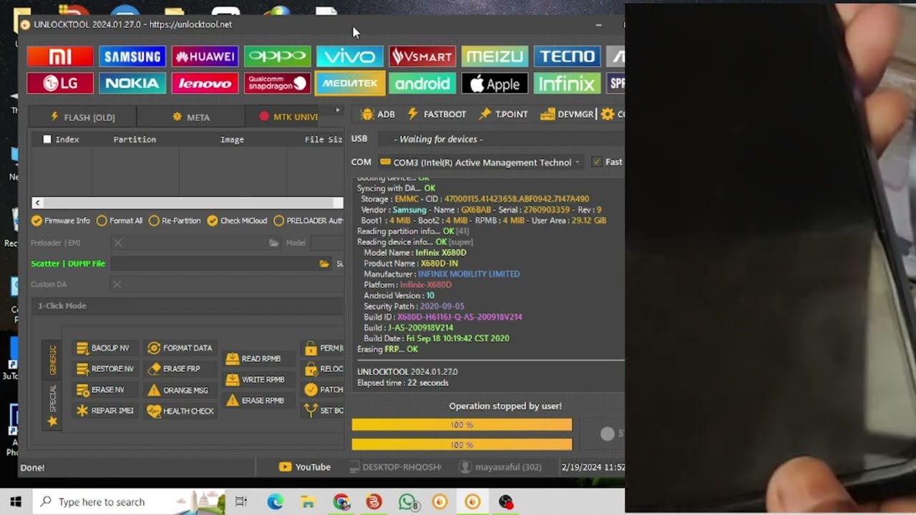Uncheck the Check MiCloud option
The image size is (916, 515).
[237, 221]
